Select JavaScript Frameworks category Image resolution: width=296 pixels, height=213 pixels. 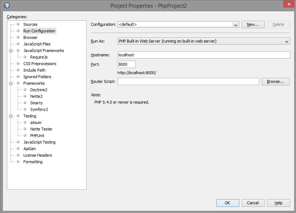click(x=44, y=51)
